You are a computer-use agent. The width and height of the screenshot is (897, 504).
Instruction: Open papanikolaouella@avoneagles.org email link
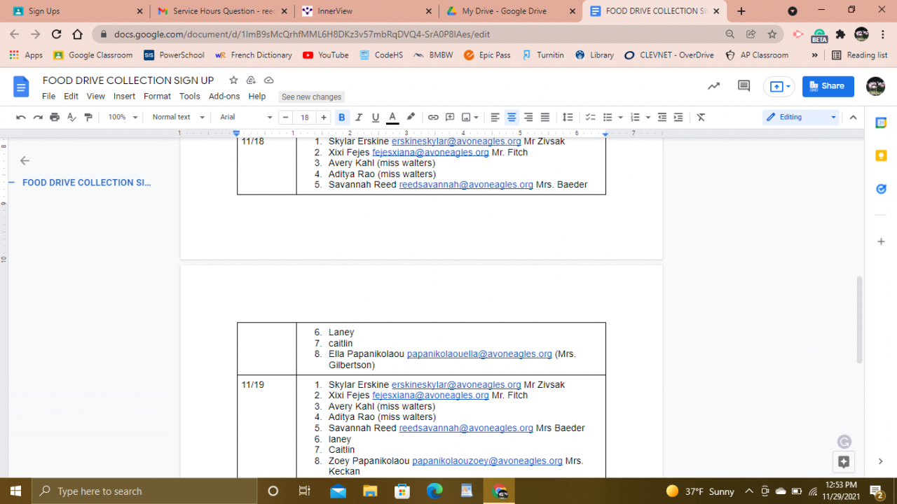pos(479,354)
